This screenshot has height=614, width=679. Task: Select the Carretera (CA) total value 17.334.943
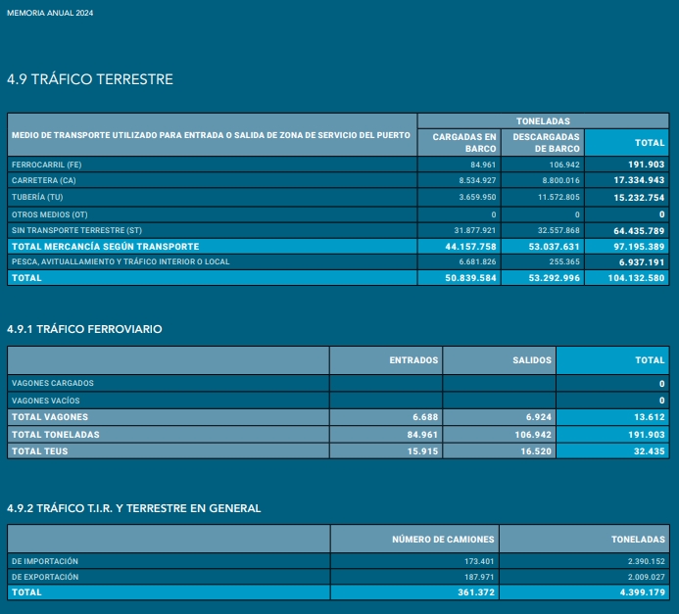639,181
